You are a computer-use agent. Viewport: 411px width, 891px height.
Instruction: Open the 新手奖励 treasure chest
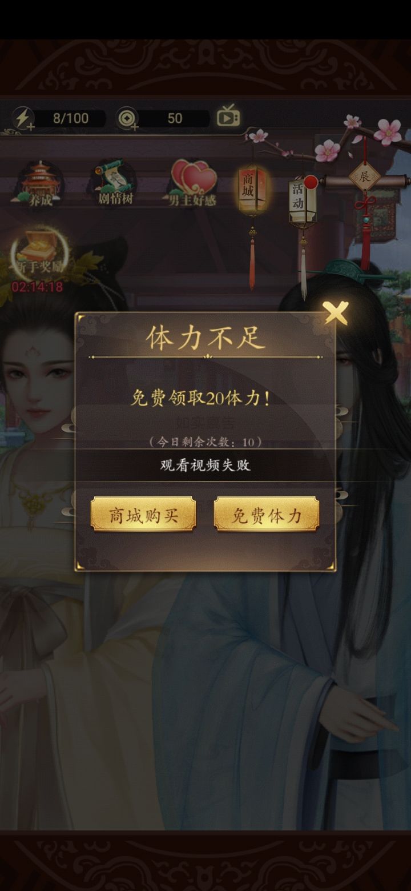click(39, 251)
